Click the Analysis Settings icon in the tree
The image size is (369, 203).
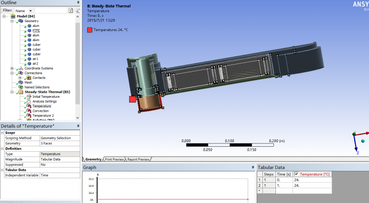pos(29,101)
